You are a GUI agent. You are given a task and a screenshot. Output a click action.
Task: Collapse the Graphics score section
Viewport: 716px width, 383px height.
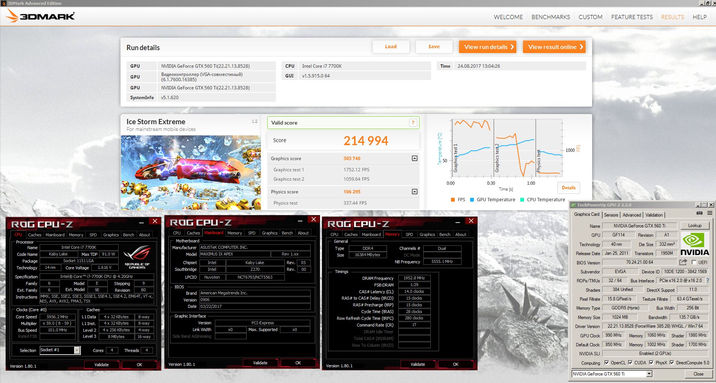(415, 159)
